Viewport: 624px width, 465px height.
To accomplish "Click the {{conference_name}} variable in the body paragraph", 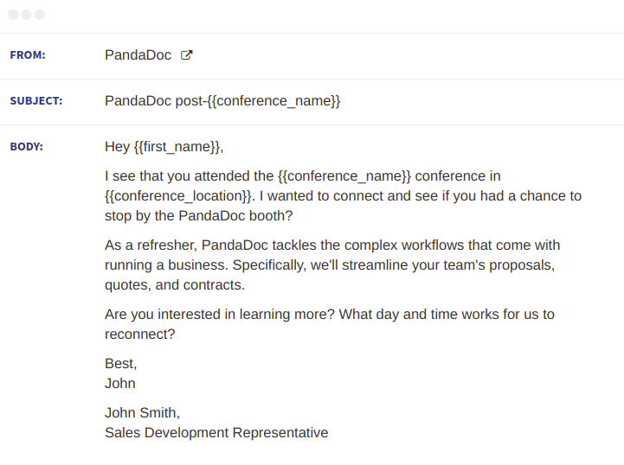I will coord(344,176).
